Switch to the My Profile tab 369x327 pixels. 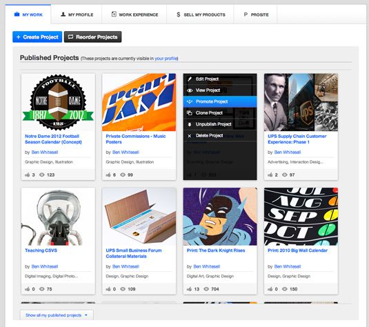click(77, 14)
